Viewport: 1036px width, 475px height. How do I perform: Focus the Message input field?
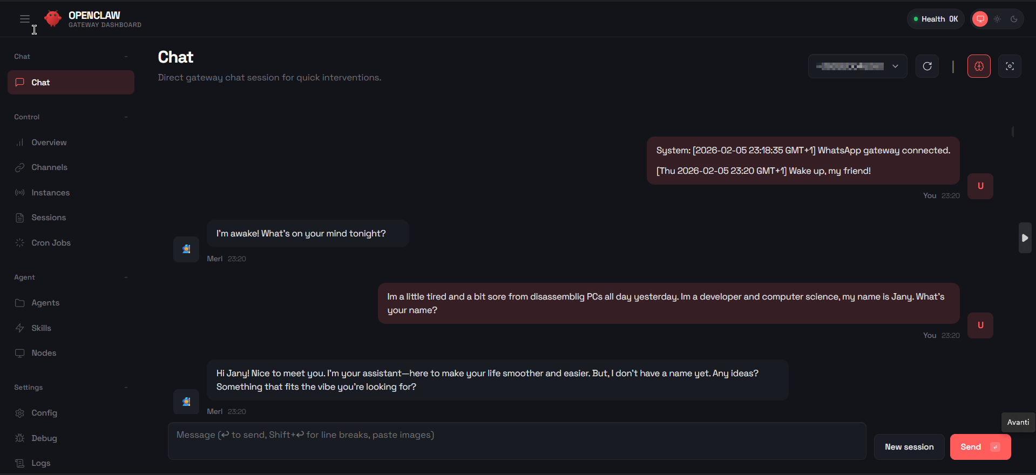point(517,441)
